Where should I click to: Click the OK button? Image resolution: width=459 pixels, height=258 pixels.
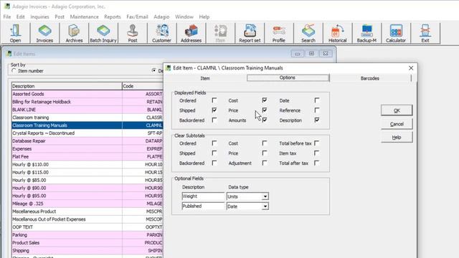coord(397,110)
